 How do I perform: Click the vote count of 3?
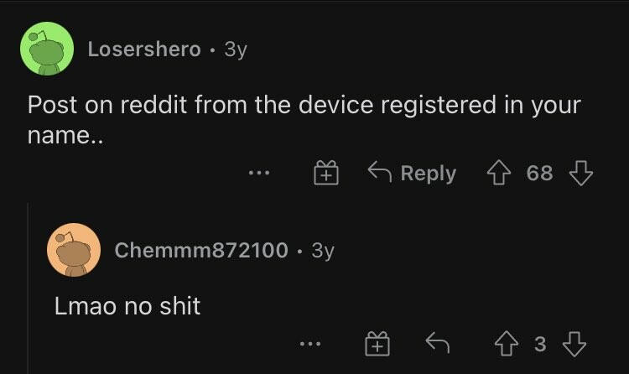pos(540,344)
